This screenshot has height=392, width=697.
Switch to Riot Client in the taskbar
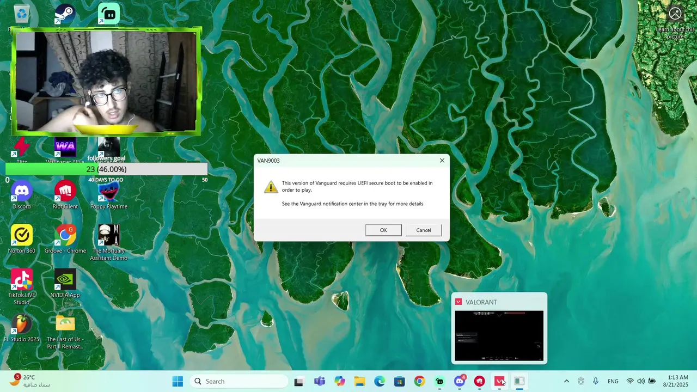(479, 381)
